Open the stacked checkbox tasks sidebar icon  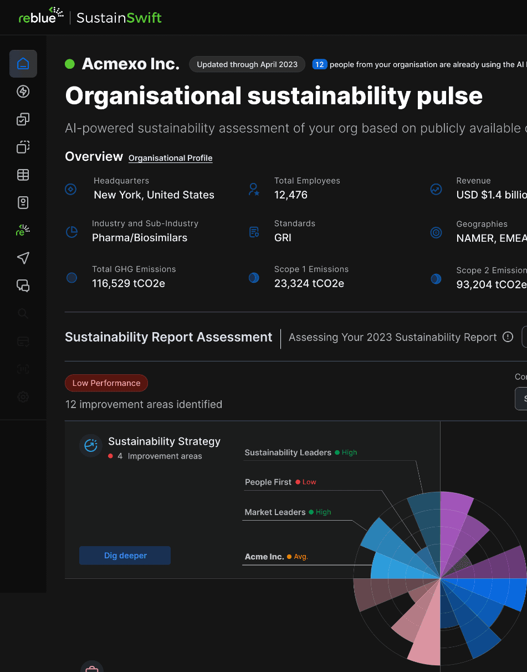coord(23,119)
